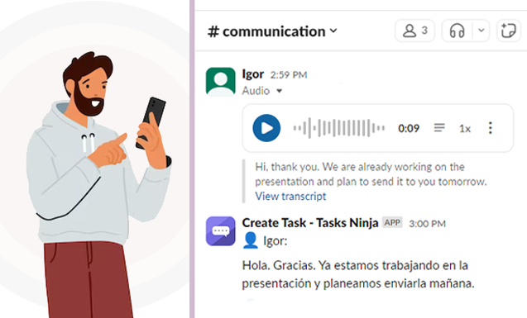Open Create Task - Tasks Ninja app name
Screen dimensions: 527x318
(310, 223)
